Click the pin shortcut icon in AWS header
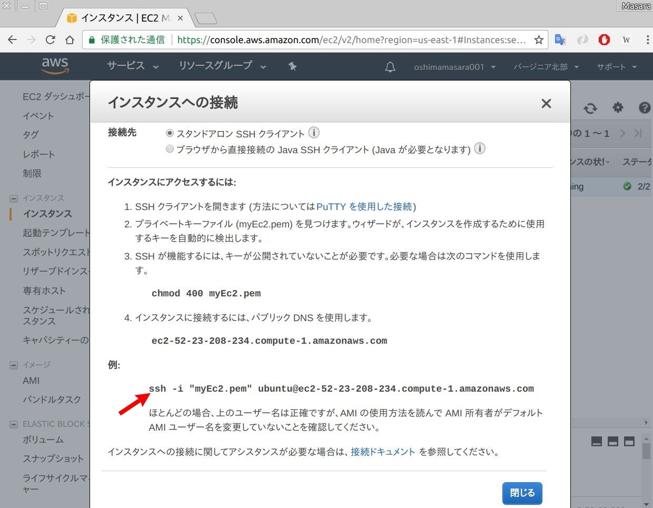 (293, 66)
